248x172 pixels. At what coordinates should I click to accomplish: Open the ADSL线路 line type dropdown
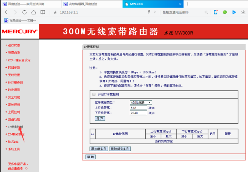pos(141,102)
